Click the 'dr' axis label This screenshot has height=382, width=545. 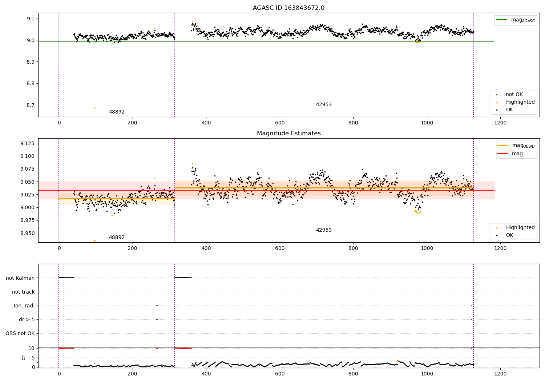click(x=24, y=358)
